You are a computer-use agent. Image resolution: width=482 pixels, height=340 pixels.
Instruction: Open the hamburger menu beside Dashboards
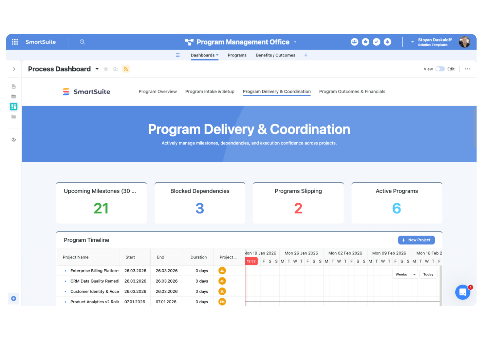[178, 55]
